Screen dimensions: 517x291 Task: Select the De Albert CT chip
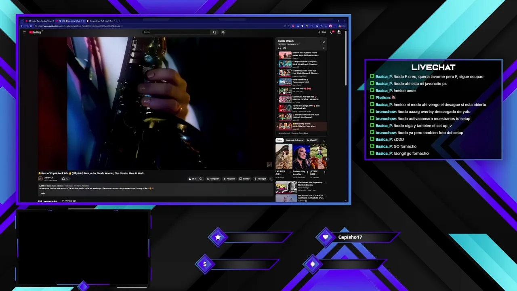pos(312,140)
